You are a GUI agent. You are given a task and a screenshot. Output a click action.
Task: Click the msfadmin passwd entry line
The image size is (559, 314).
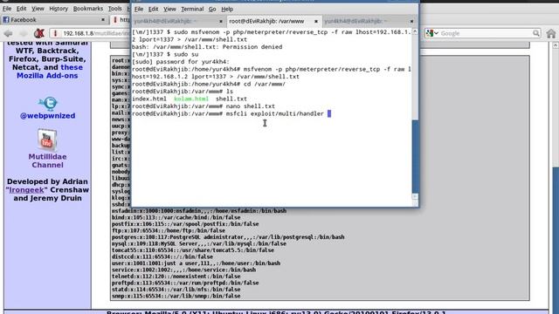(199, 211)
